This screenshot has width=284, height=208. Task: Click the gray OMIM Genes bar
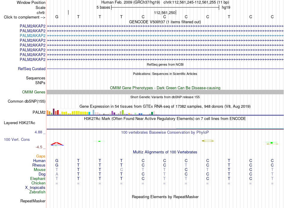pyautogui.click(x=165, y=92)
